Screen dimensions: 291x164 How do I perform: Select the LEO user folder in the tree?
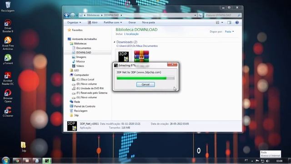(x=76, y=71)
